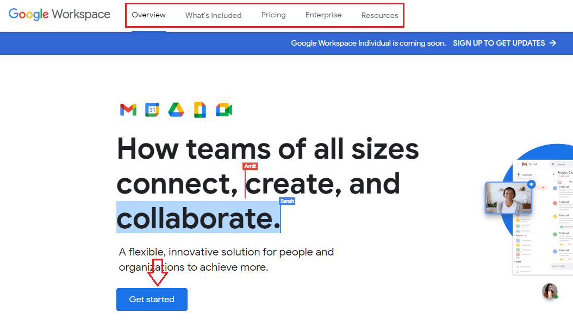Open the Resources menu item

(x=379, y=15)
